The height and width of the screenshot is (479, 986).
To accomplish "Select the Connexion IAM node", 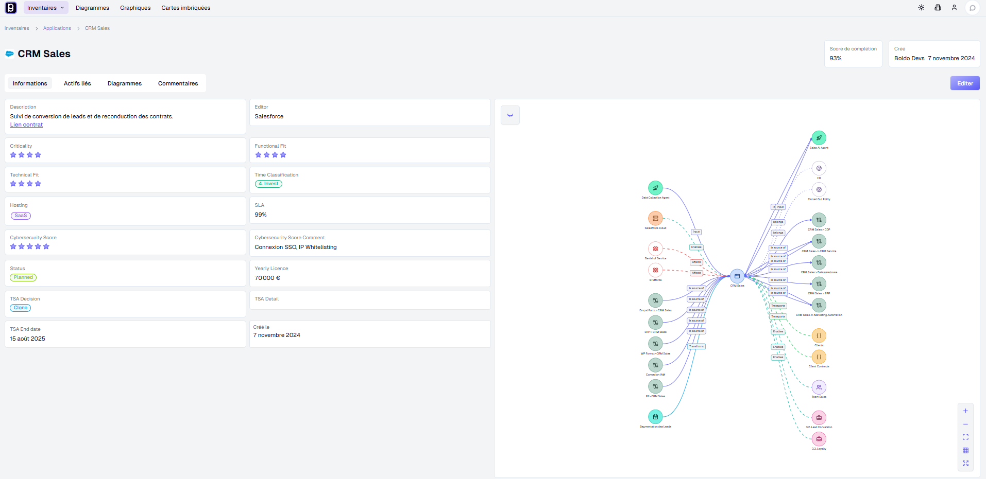I will pos(655,365).
